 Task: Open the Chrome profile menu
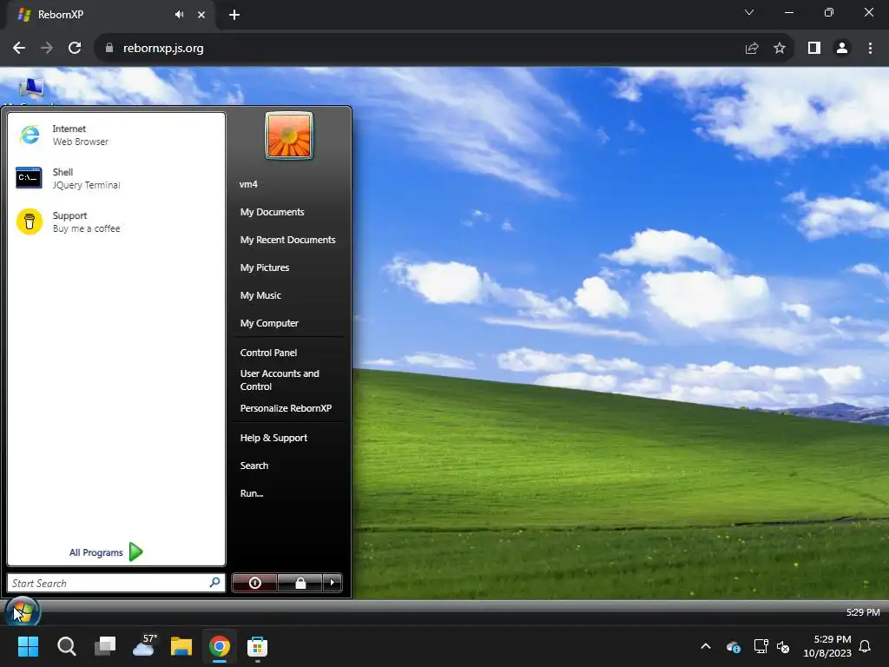click(x=842, y=49)
